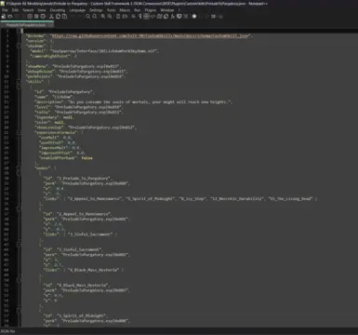Print the current document
Screen dimensions: 358x335
[x=43, y=16]
